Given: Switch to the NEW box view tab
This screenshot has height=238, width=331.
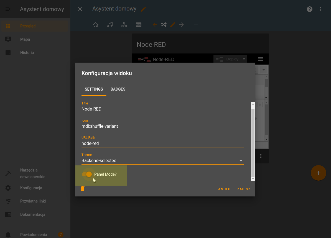Looking at the screenshot, I should (x=139, y=24).
